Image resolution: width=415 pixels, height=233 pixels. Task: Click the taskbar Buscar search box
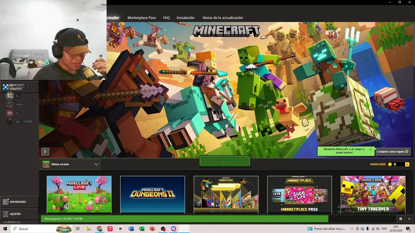(x=41, y=229)
